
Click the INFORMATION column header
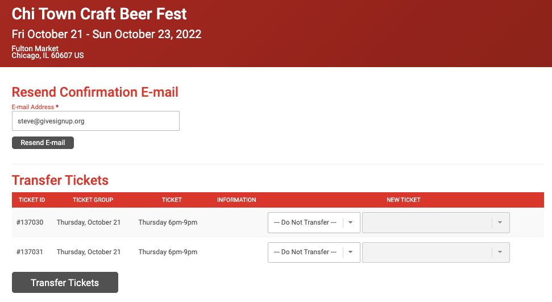click(236, 200)
